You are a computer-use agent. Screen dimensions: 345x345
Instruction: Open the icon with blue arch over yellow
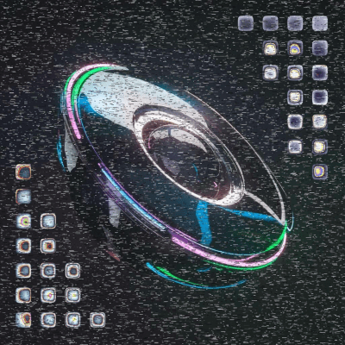click(295, 47)
